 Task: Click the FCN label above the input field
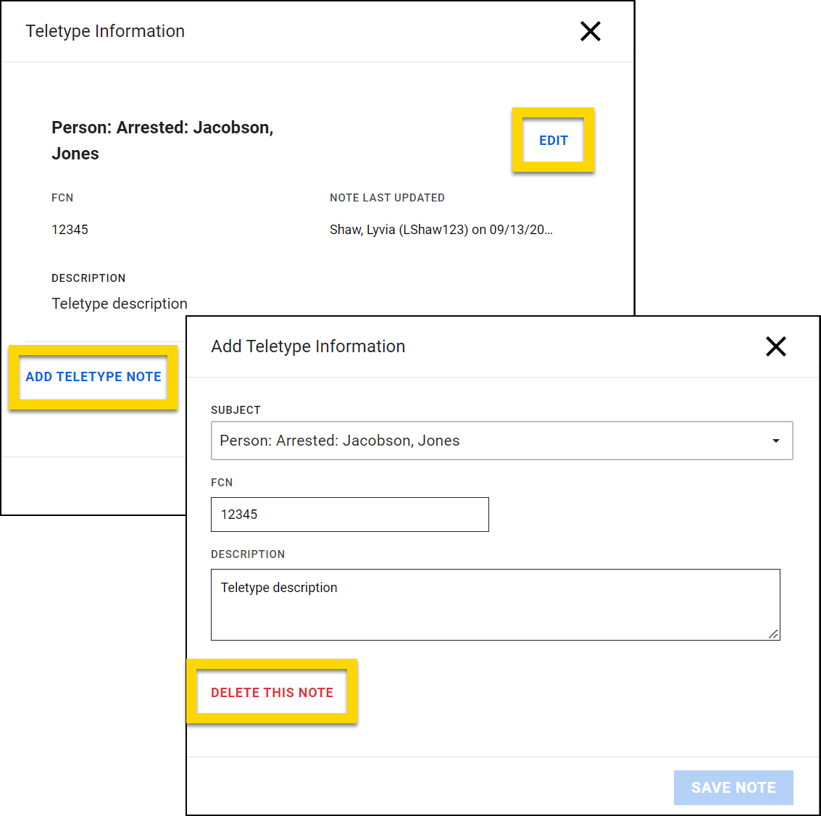[x=222, y=483]
